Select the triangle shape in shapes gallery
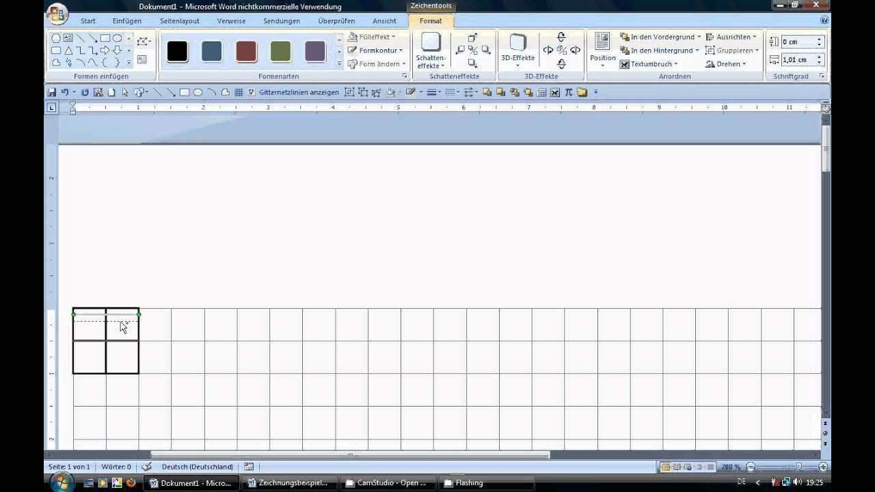The image size is (875, 492). click(68, 51)
